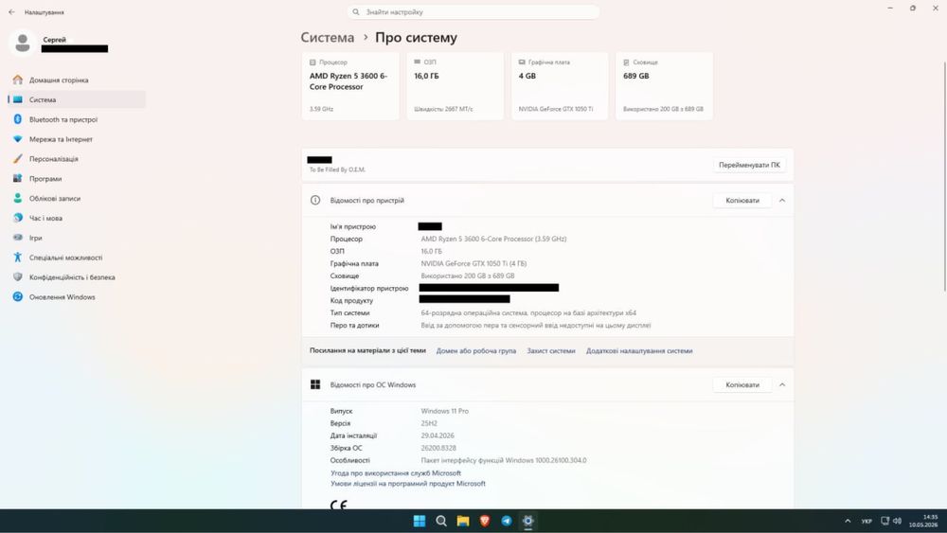Collapse Відомості про ОС Windows section

[x=782, y=385]
